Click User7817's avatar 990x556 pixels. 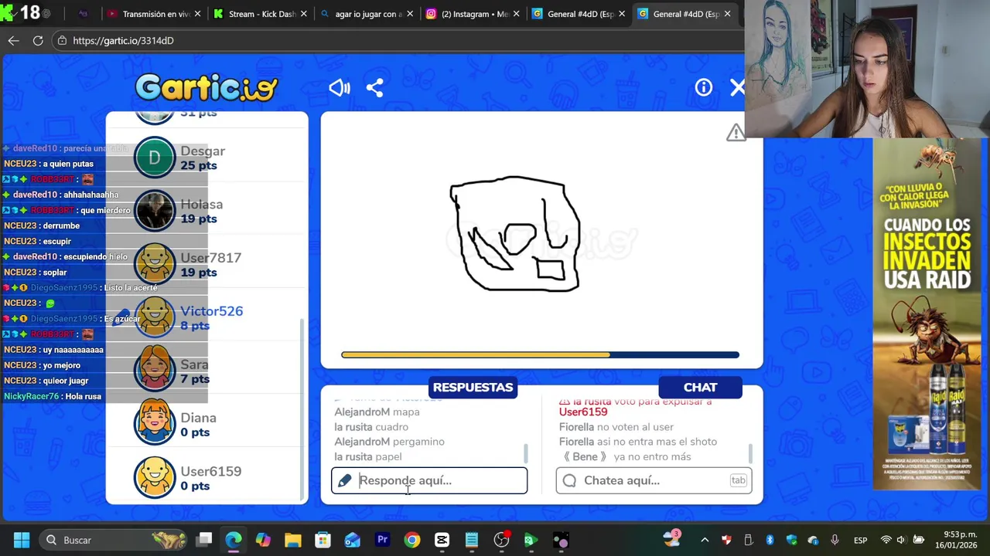[x=155, y=264]
